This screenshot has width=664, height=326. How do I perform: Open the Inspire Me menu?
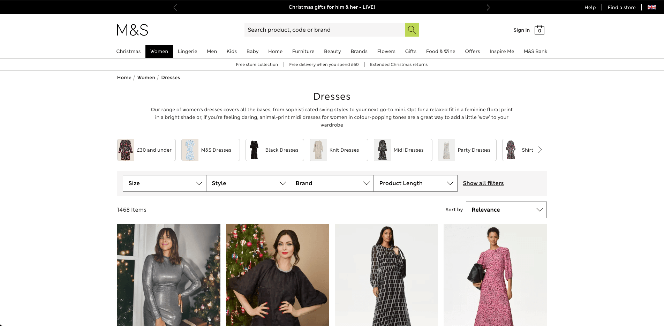click(x=501, y=51)
